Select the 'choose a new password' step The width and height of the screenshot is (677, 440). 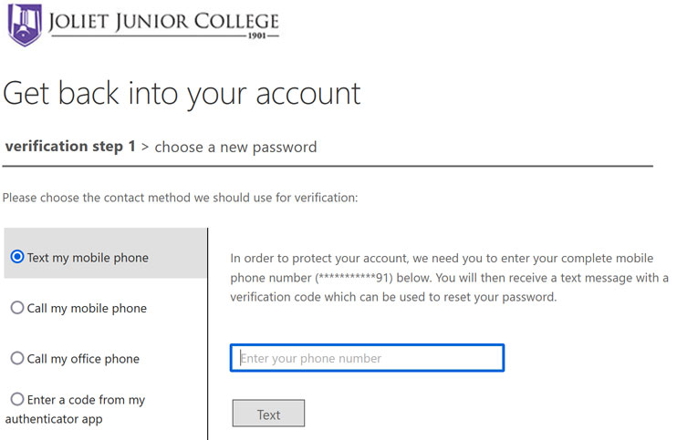(x=235, y=147)
